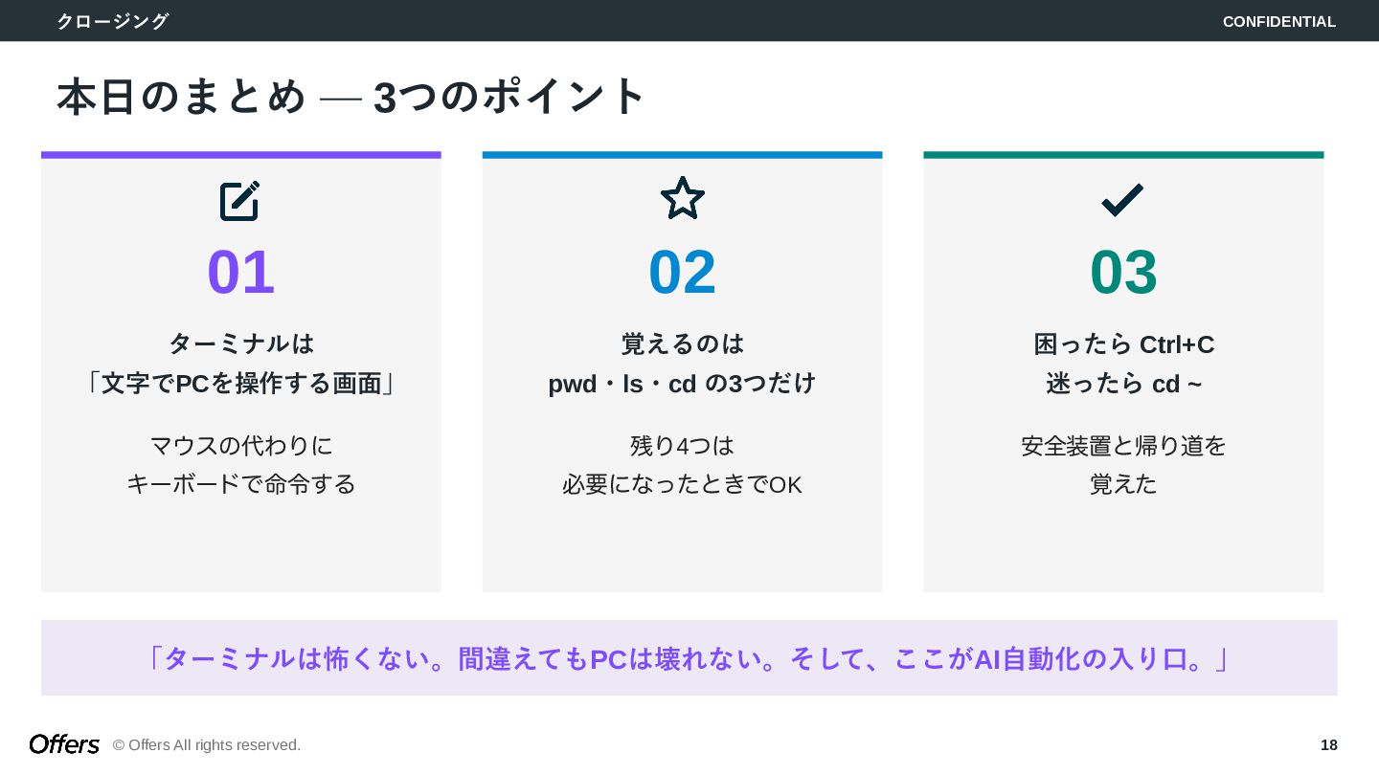Image resolution: width=1379 pixels, height=775 pixels.
Task: Click the heading pwd・ls・cd の3つだけ
Action: (x=682, y=384)
